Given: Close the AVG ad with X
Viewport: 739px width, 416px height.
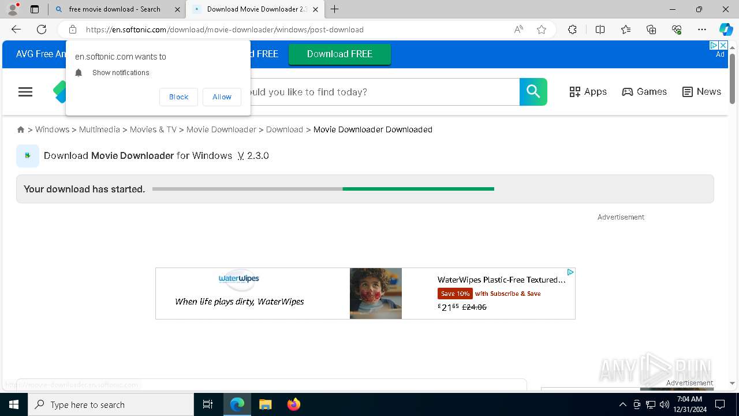Looking at the screenshot, I should [722, 45].
